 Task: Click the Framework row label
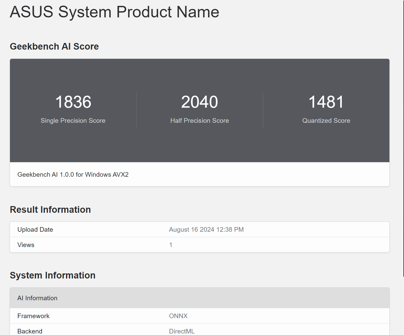[x=33, y=316]
